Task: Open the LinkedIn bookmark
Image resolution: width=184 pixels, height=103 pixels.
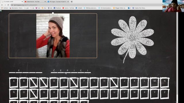Action: point(79,8)
